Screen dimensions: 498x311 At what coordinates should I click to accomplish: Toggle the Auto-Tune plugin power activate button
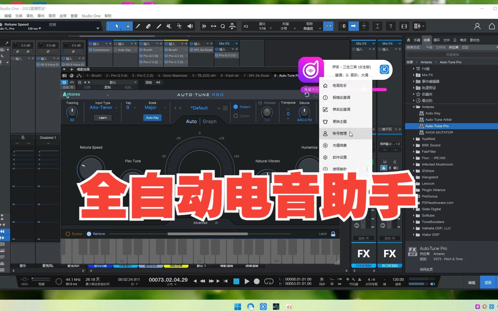(64, 82)
